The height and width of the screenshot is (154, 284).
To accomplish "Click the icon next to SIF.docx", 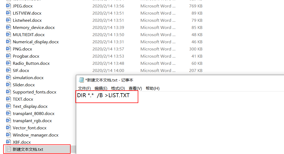I will point(8,70).
